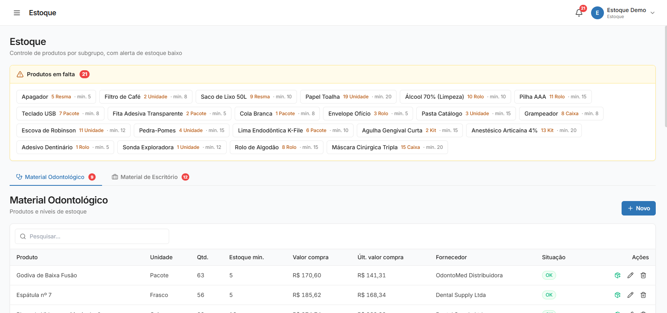Click the Pilha AAA low-stock chip

coord(553,97)
